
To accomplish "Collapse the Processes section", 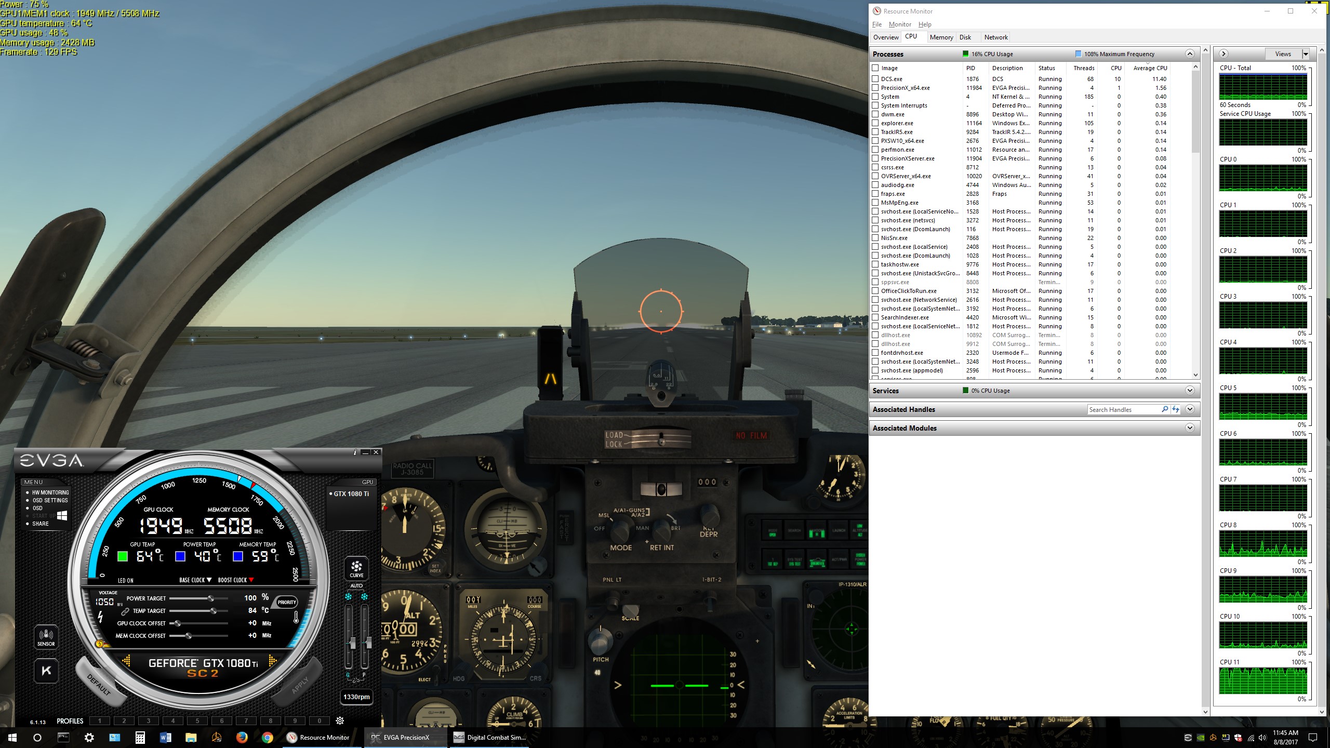I will [1190, 54].
